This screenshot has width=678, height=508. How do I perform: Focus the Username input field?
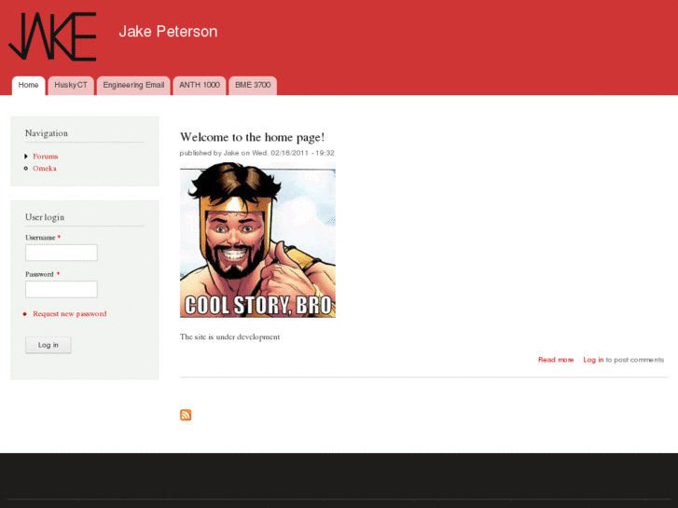click(62, 253)
